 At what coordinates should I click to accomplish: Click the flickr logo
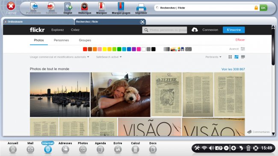(x=37, y=30)
